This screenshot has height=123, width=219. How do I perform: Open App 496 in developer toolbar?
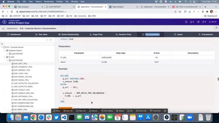click(x=68, y=111)
